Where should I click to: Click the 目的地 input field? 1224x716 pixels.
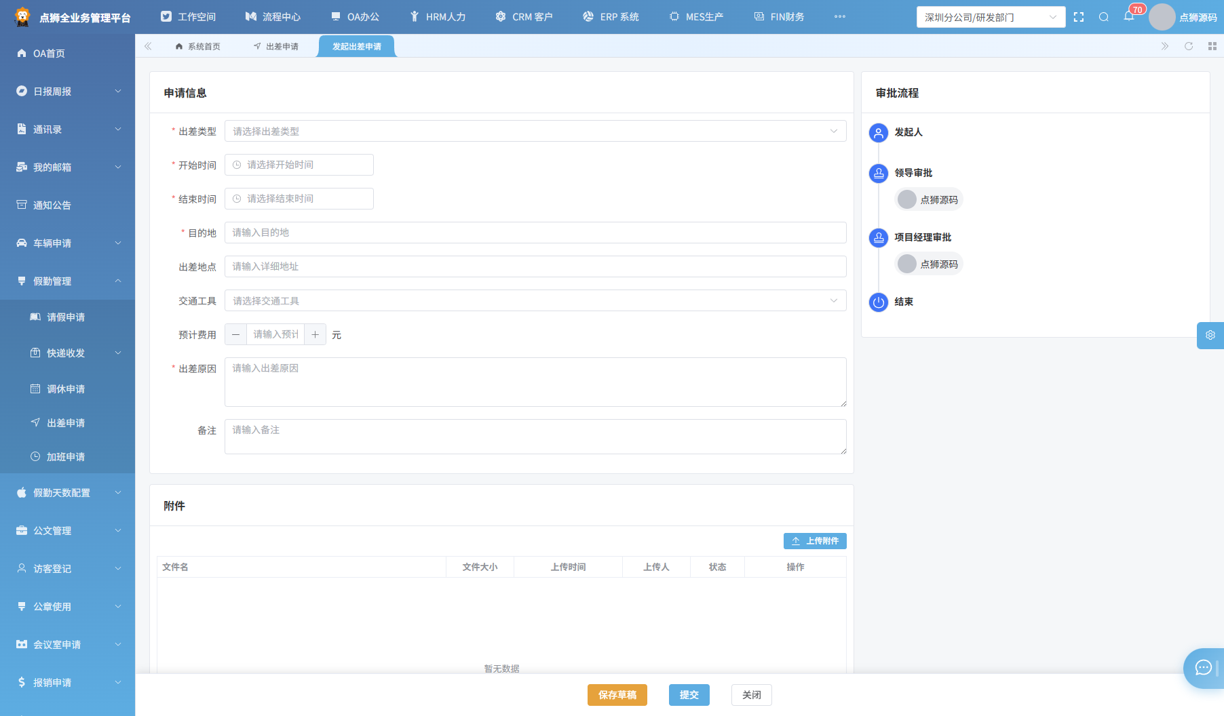[535, 233]
